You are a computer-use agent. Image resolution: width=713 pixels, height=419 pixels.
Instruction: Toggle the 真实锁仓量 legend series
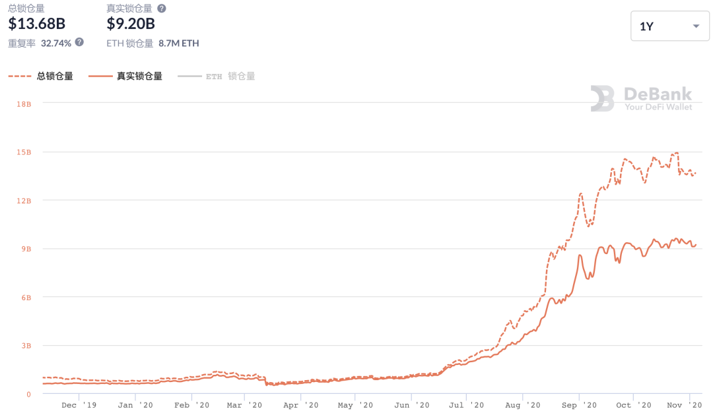pyautogui.click(x=139, y=77)
